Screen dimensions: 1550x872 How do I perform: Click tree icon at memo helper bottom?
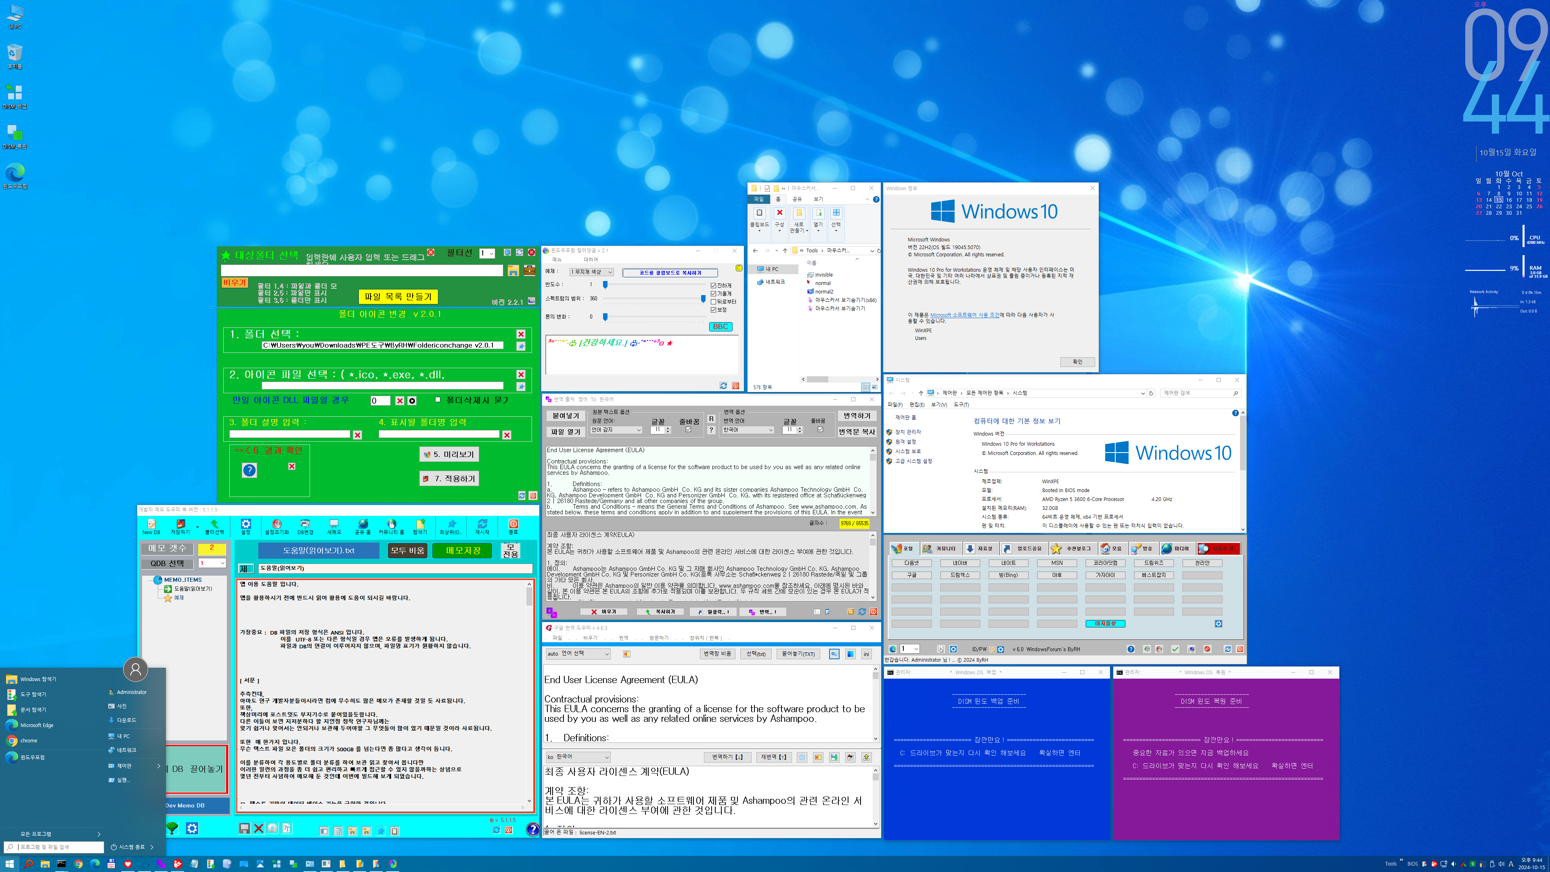[x=172, y=829]
